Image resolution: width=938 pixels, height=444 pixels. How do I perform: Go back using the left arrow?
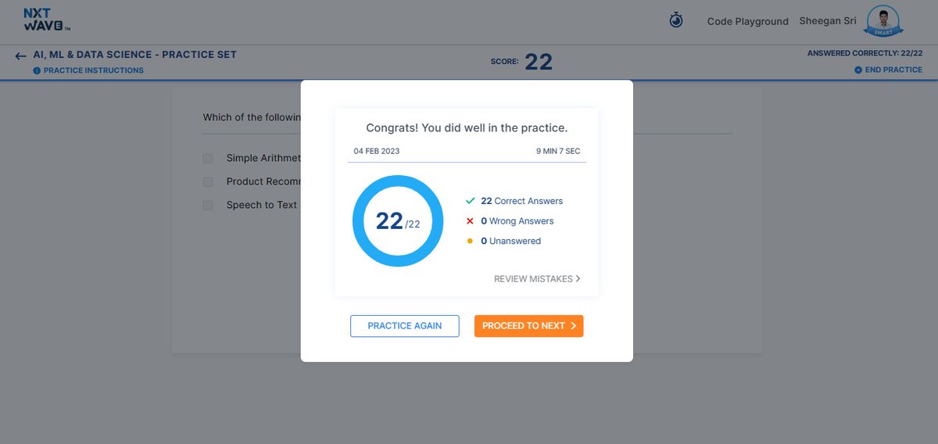(x=20, y=56)
